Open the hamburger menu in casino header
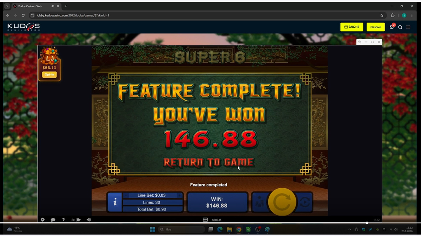Screen dimensions: 421x236 pos(408,27)
